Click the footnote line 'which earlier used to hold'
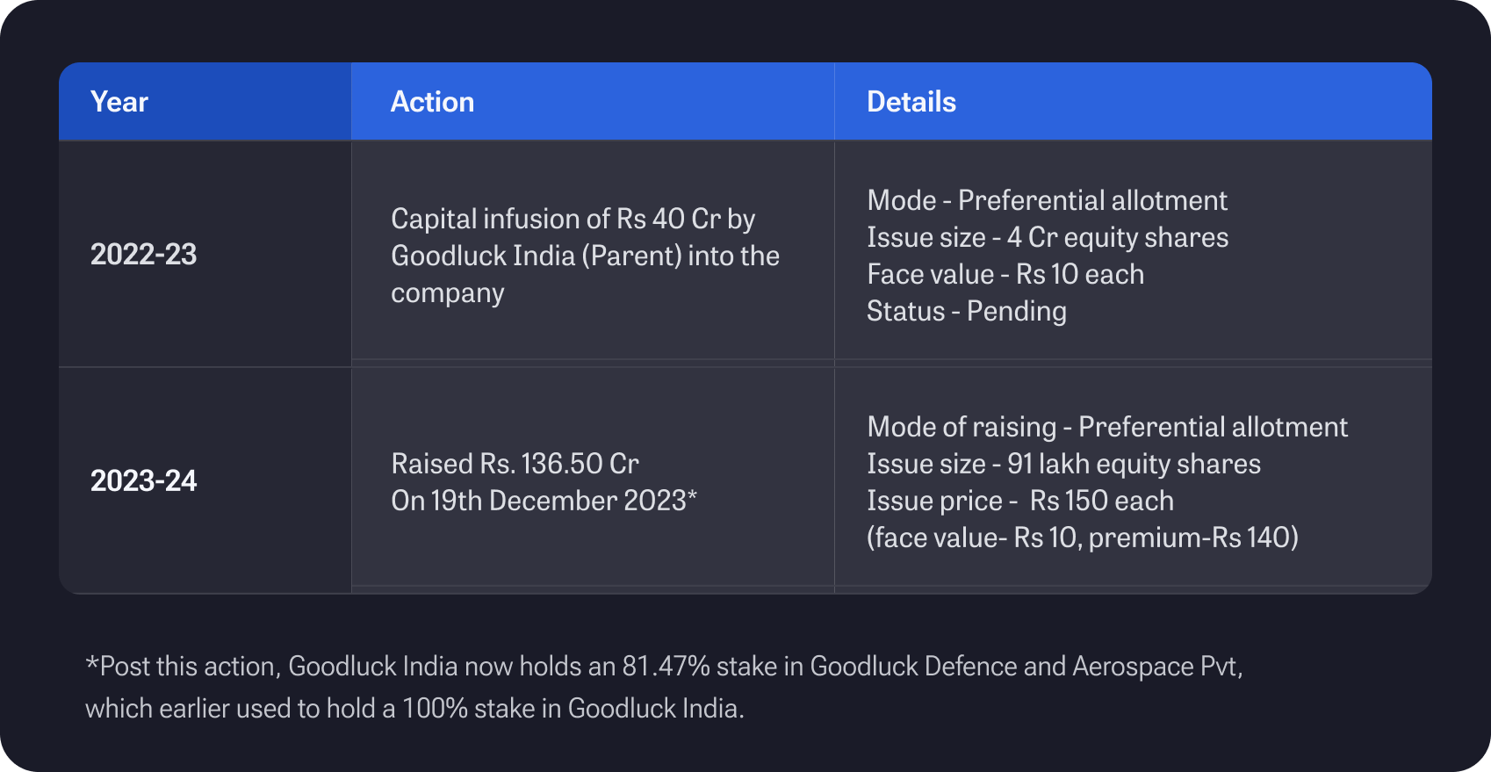1491x772 pixels. [414, 709]
